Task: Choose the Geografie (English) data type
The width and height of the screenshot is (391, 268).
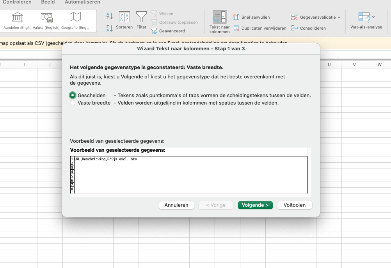Action: coord(75,21)
